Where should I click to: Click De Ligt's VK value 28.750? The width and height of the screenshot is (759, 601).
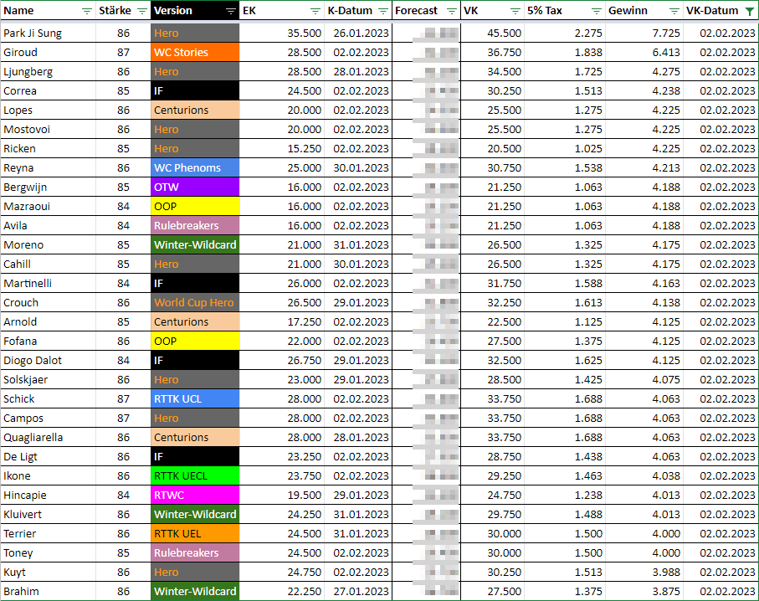point(504,457)
